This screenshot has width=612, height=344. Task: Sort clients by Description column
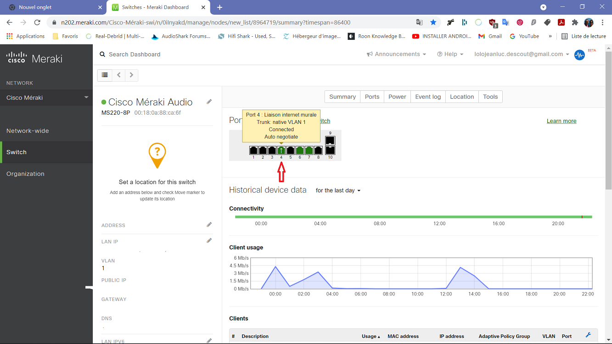point(255,336)
